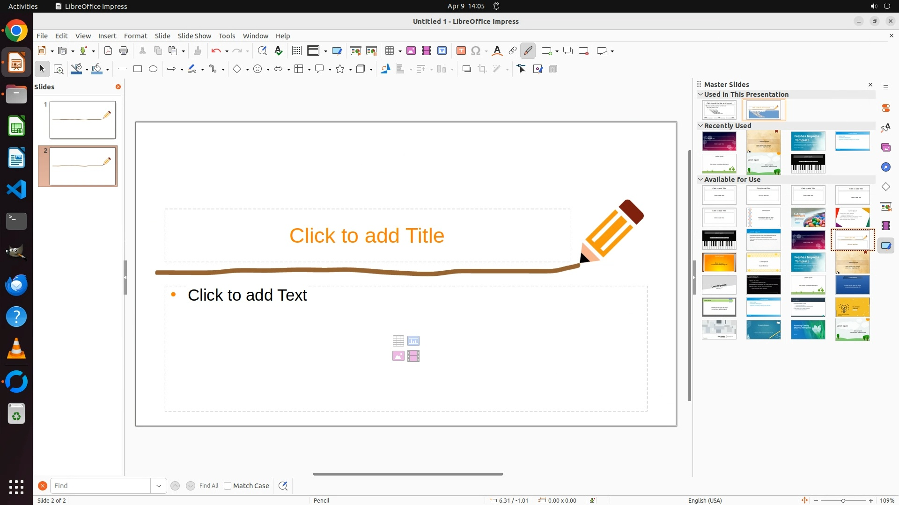Click the zoom slider in the status bar
Image resolution: width=899 pixels, height=505 pixels.
[843, 500]
